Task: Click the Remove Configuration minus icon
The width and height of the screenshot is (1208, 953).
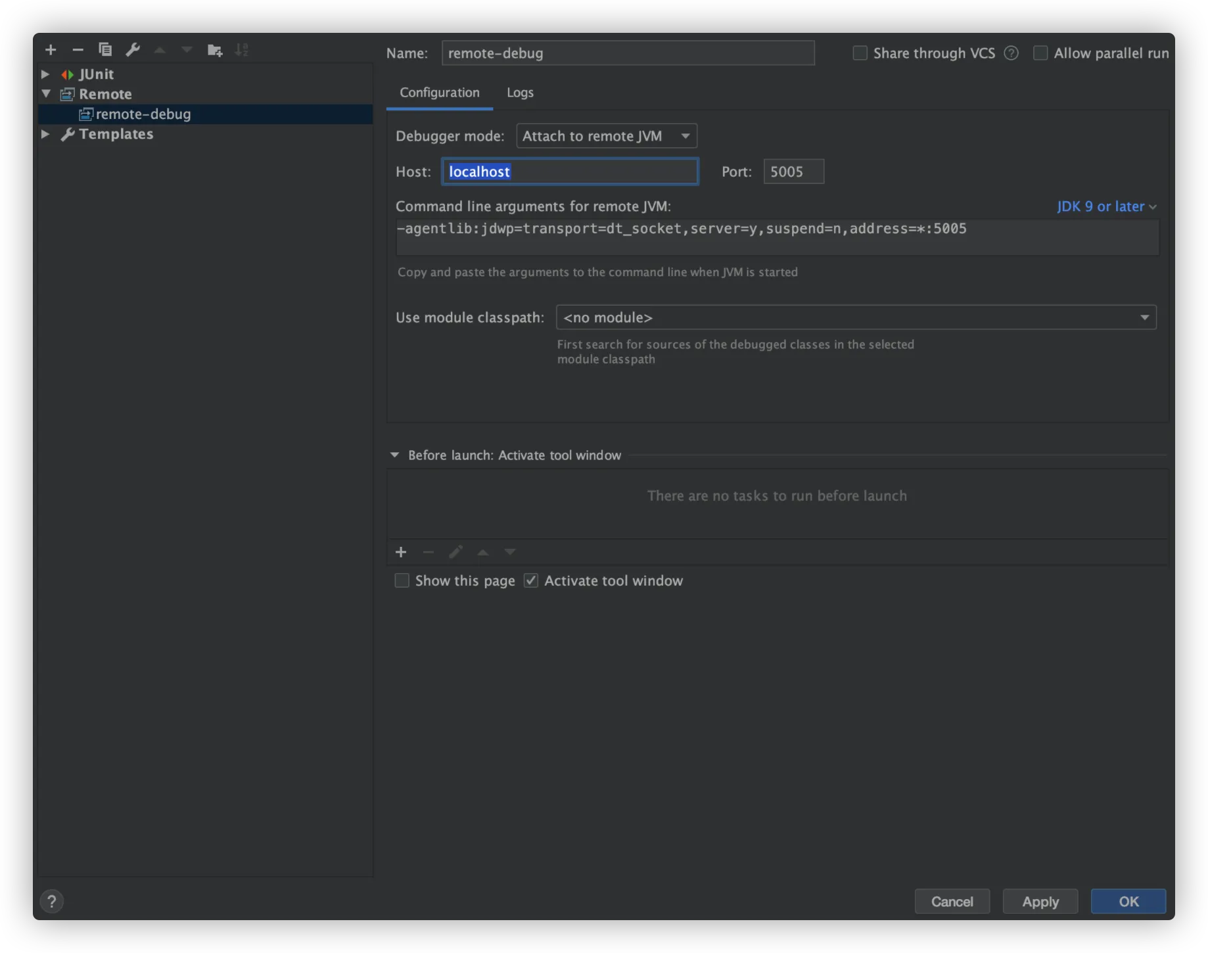Action: [78, 50]
